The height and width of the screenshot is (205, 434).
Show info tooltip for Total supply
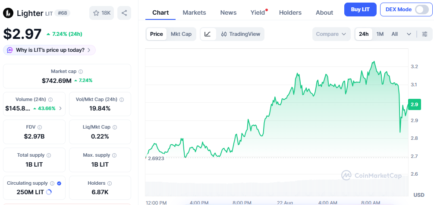(49, 155)
